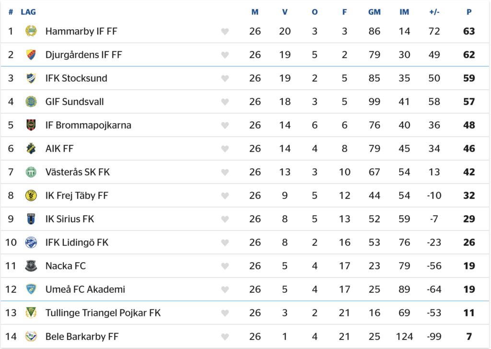Favorite Hammarby IF FF with the heart
Image resolution: width=491 pixels, height=349 pixels.
225,32
